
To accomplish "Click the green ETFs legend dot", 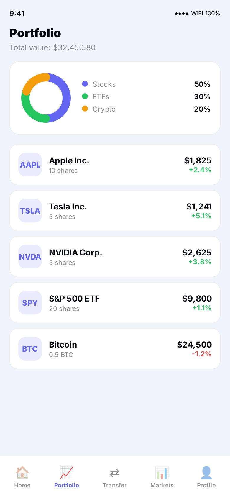I will coord(85,96).
